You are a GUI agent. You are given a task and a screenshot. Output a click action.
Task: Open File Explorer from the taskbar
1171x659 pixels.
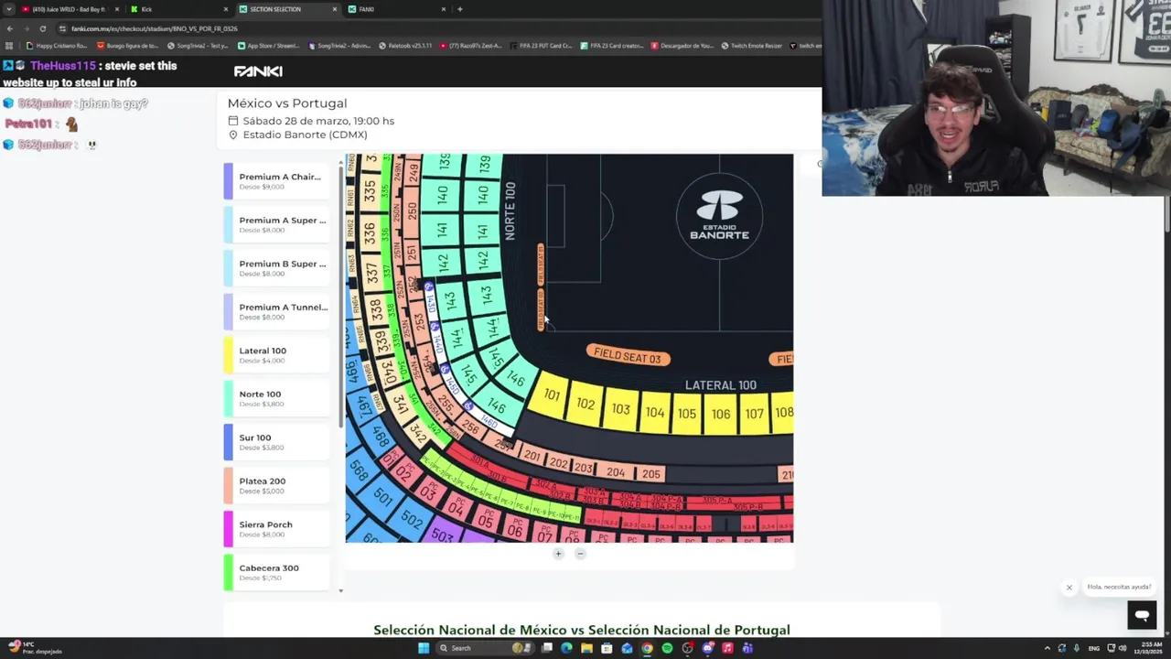click(586, 648)
